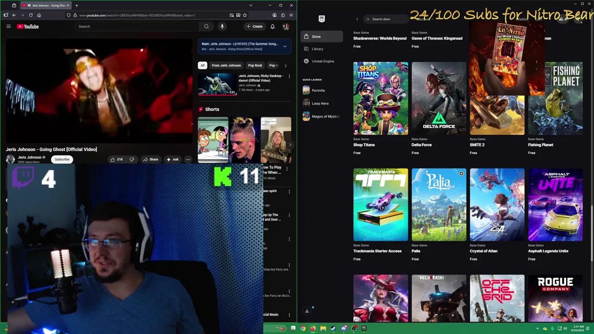
Task: Open the damn! (Official Video) thumbnail
Action: [x=218, y=84]
